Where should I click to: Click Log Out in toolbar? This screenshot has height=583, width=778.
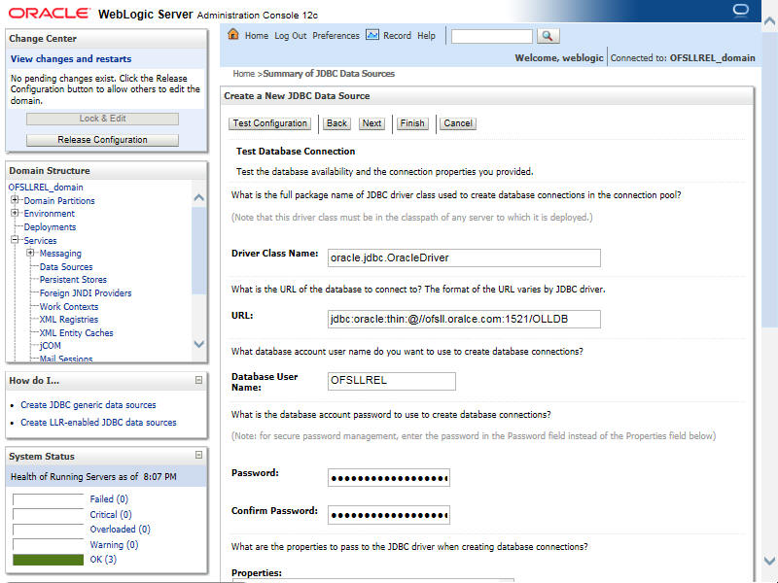coord(290,36)
